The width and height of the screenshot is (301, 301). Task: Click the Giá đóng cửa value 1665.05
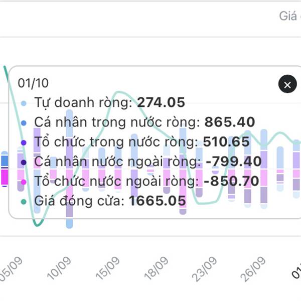[157, 201]
